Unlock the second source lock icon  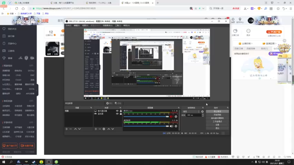(121, 114)
